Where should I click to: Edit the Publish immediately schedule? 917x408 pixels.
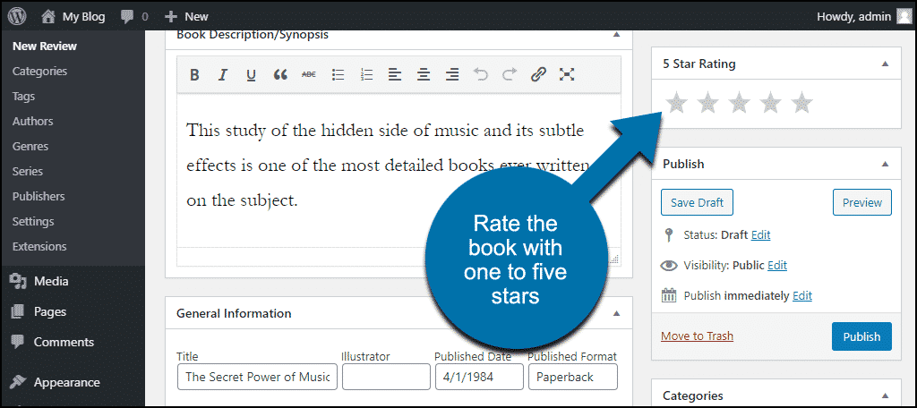801,296
